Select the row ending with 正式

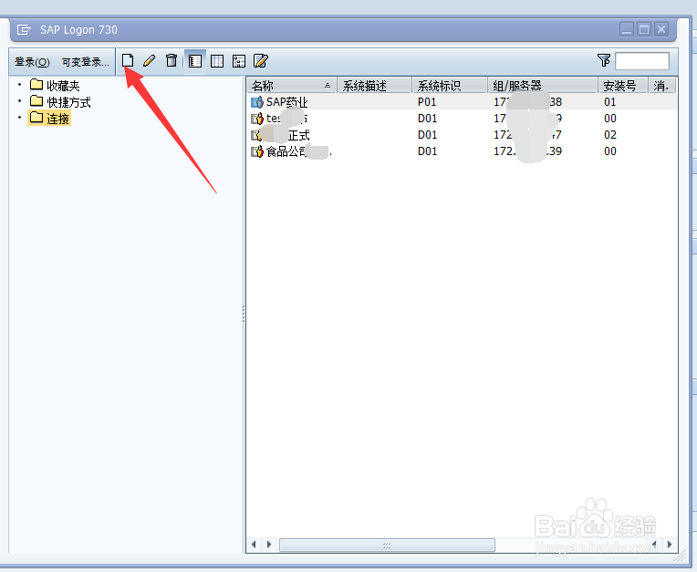pyautogui.click(x=462, y=135)
